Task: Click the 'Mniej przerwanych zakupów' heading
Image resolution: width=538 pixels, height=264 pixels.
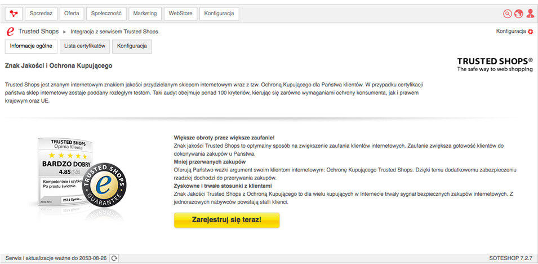Action: pos(210,161)
